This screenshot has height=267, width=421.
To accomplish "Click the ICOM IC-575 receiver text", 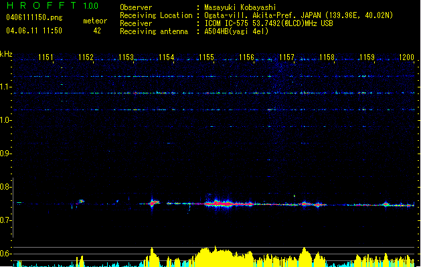I will [269, 23].
